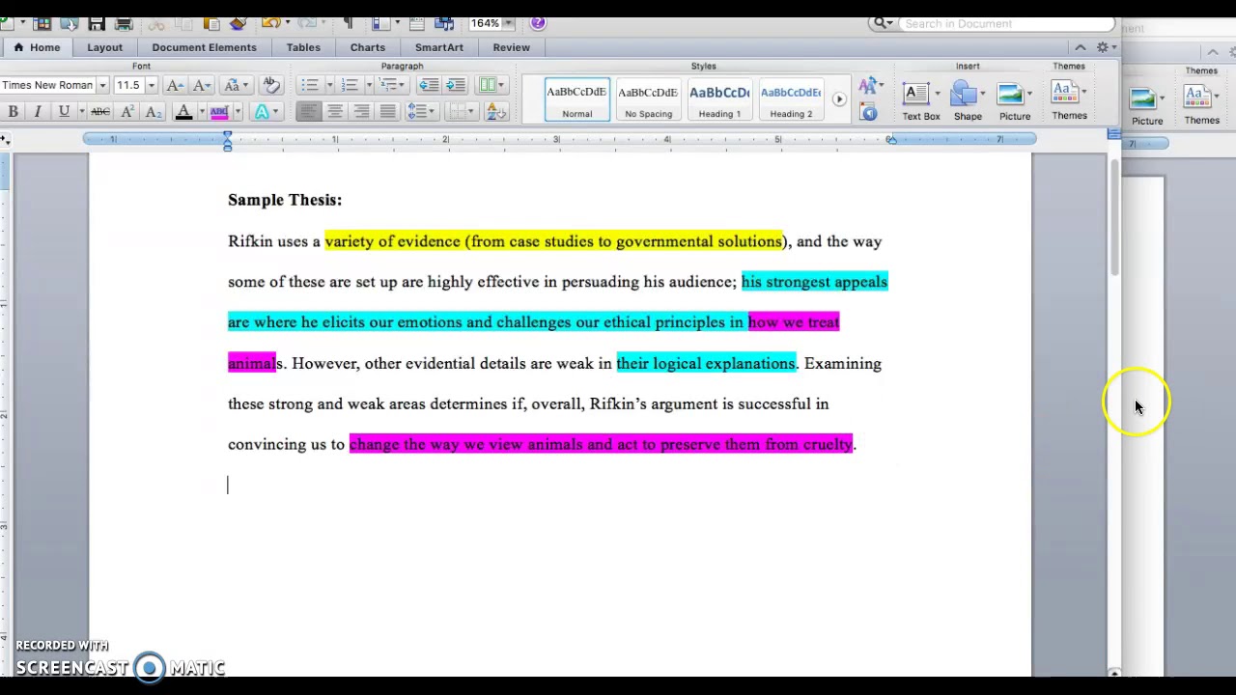The image size is (1236, 695).
Task: Toggle Italic formatting
Action: pos(38,112)
